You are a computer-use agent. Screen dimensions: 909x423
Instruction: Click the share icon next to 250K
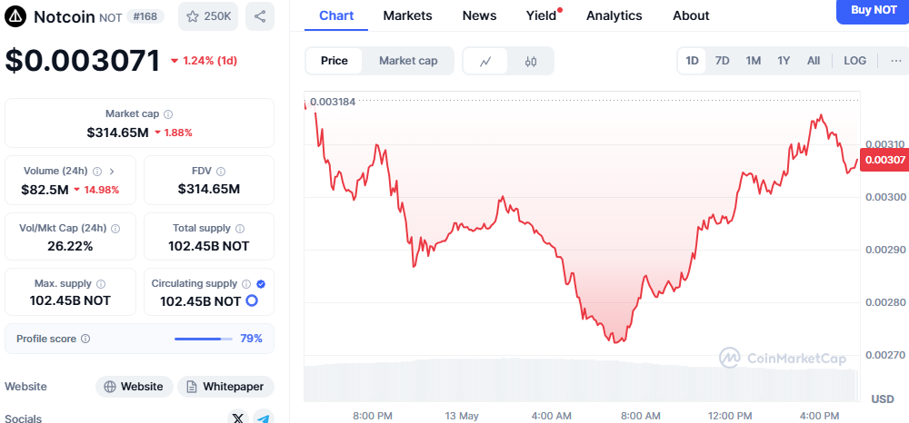click(x=260, y=16)
